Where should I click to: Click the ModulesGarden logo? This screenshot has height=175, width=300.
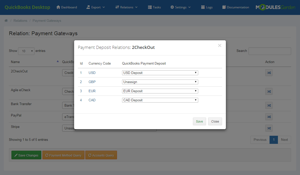point(276,7)
